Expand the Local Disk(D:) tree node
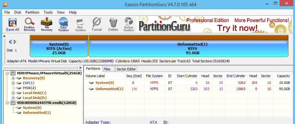 pos(13,98)
